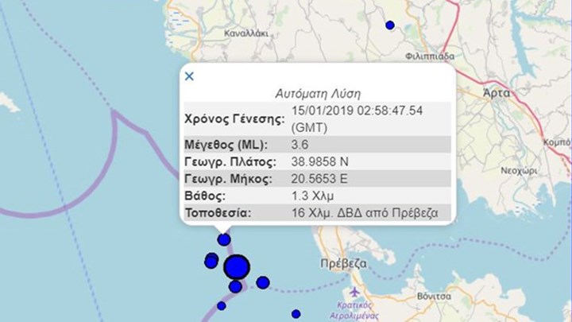572x322 pixels.
Task: Click the Αυτόματη Λύση popup title
Action: (x=318, y=94)
